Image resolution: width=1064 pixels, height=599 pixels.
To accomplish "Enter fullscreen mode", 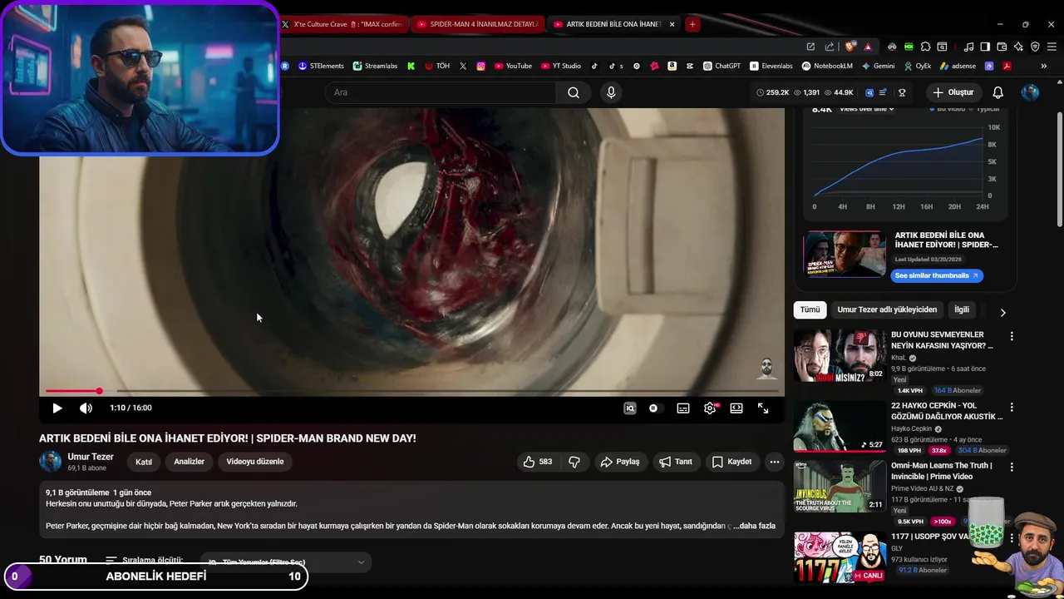I will click(x=763, y=408).
